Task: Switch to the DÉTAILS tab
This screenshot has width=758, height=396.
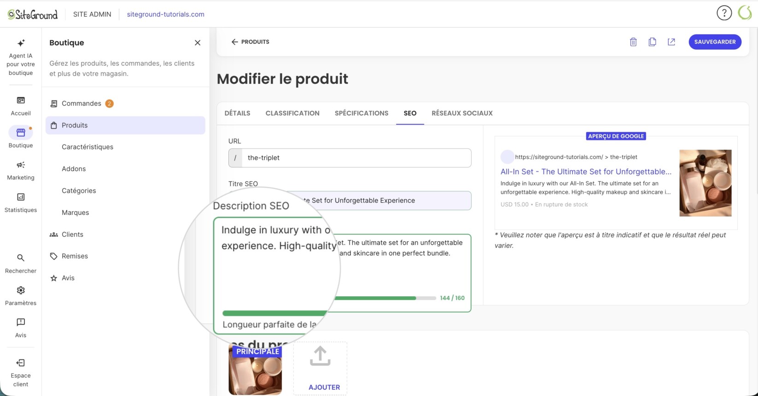Action: pos(237,113)
